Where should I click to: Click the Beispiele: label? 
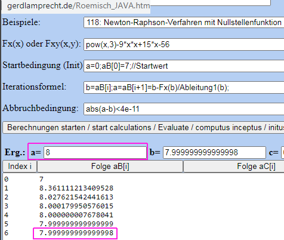[x=21, y=22]
